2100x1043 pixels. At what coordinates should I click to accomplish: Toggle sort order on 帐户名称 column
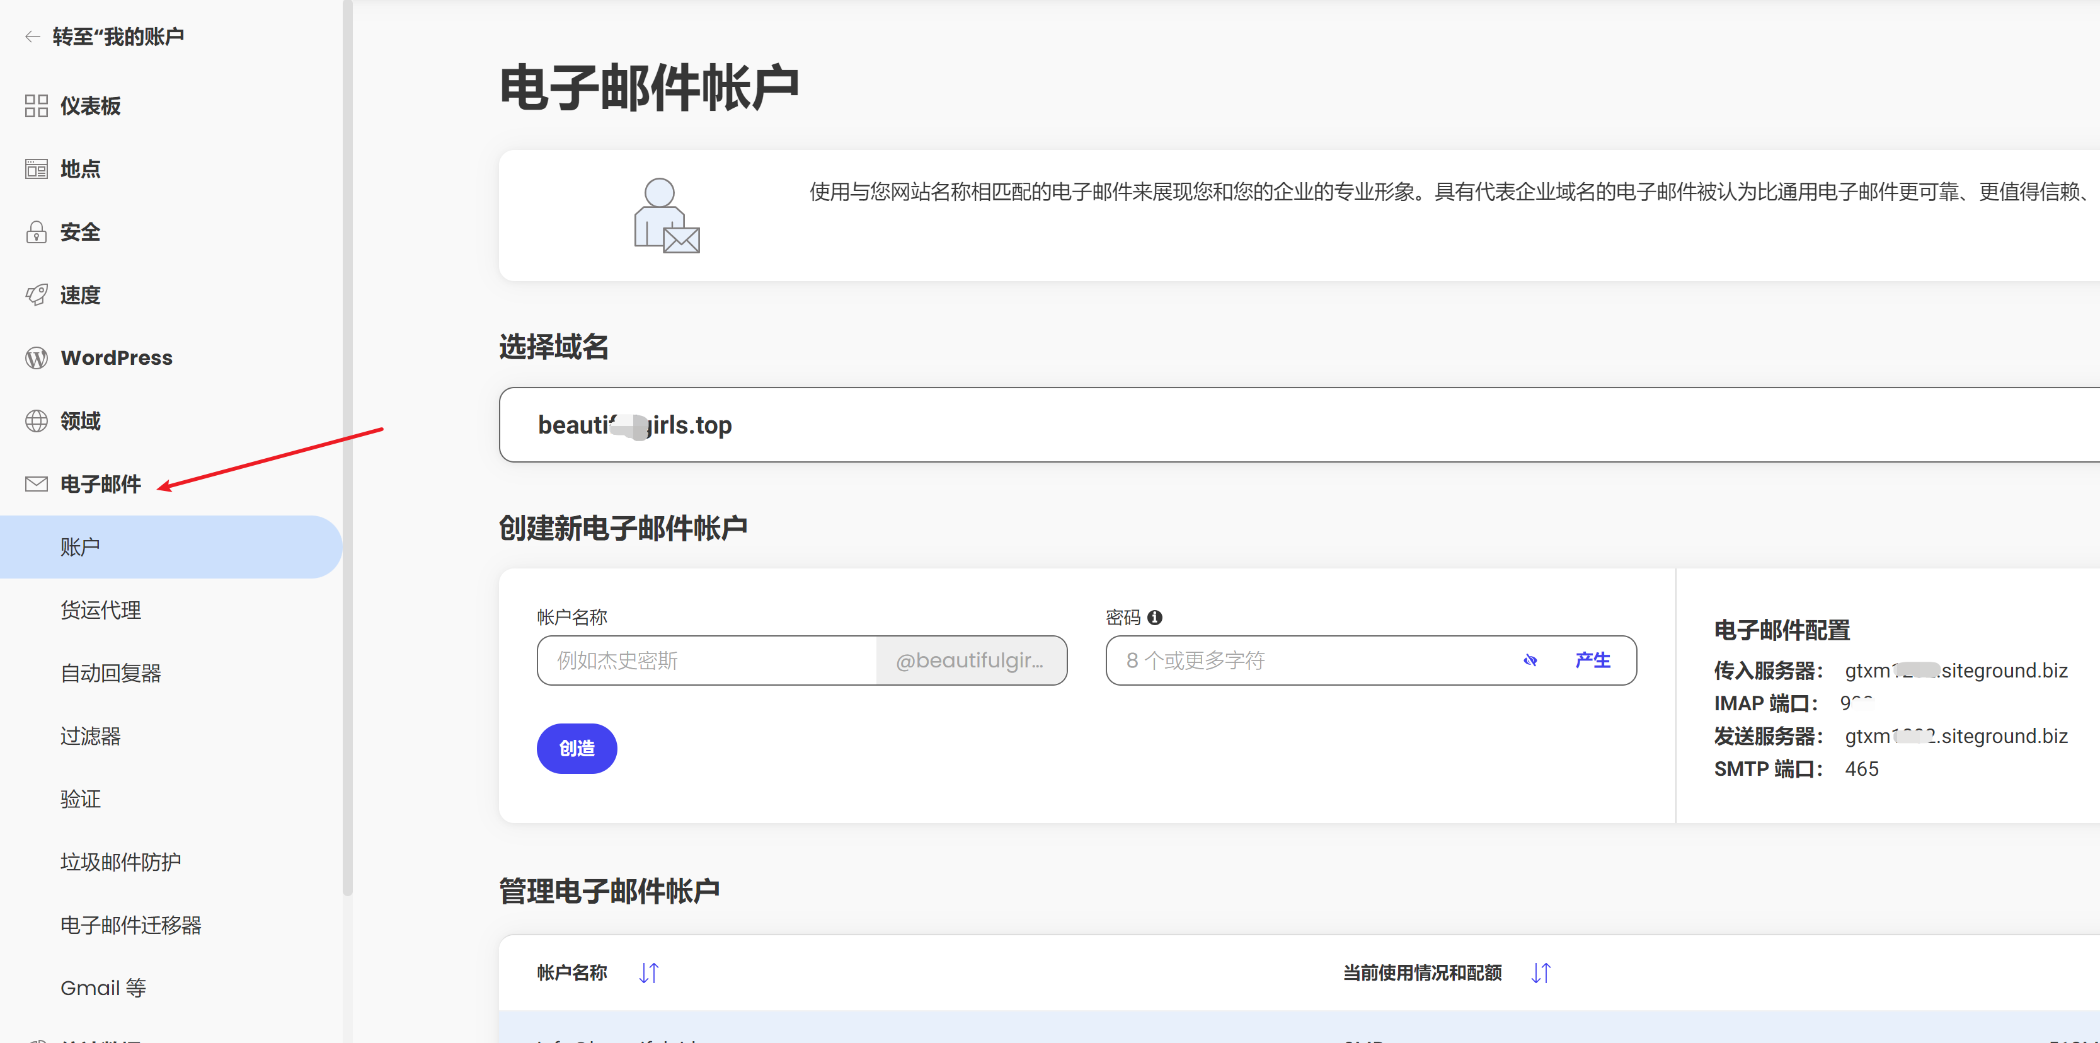648,973
